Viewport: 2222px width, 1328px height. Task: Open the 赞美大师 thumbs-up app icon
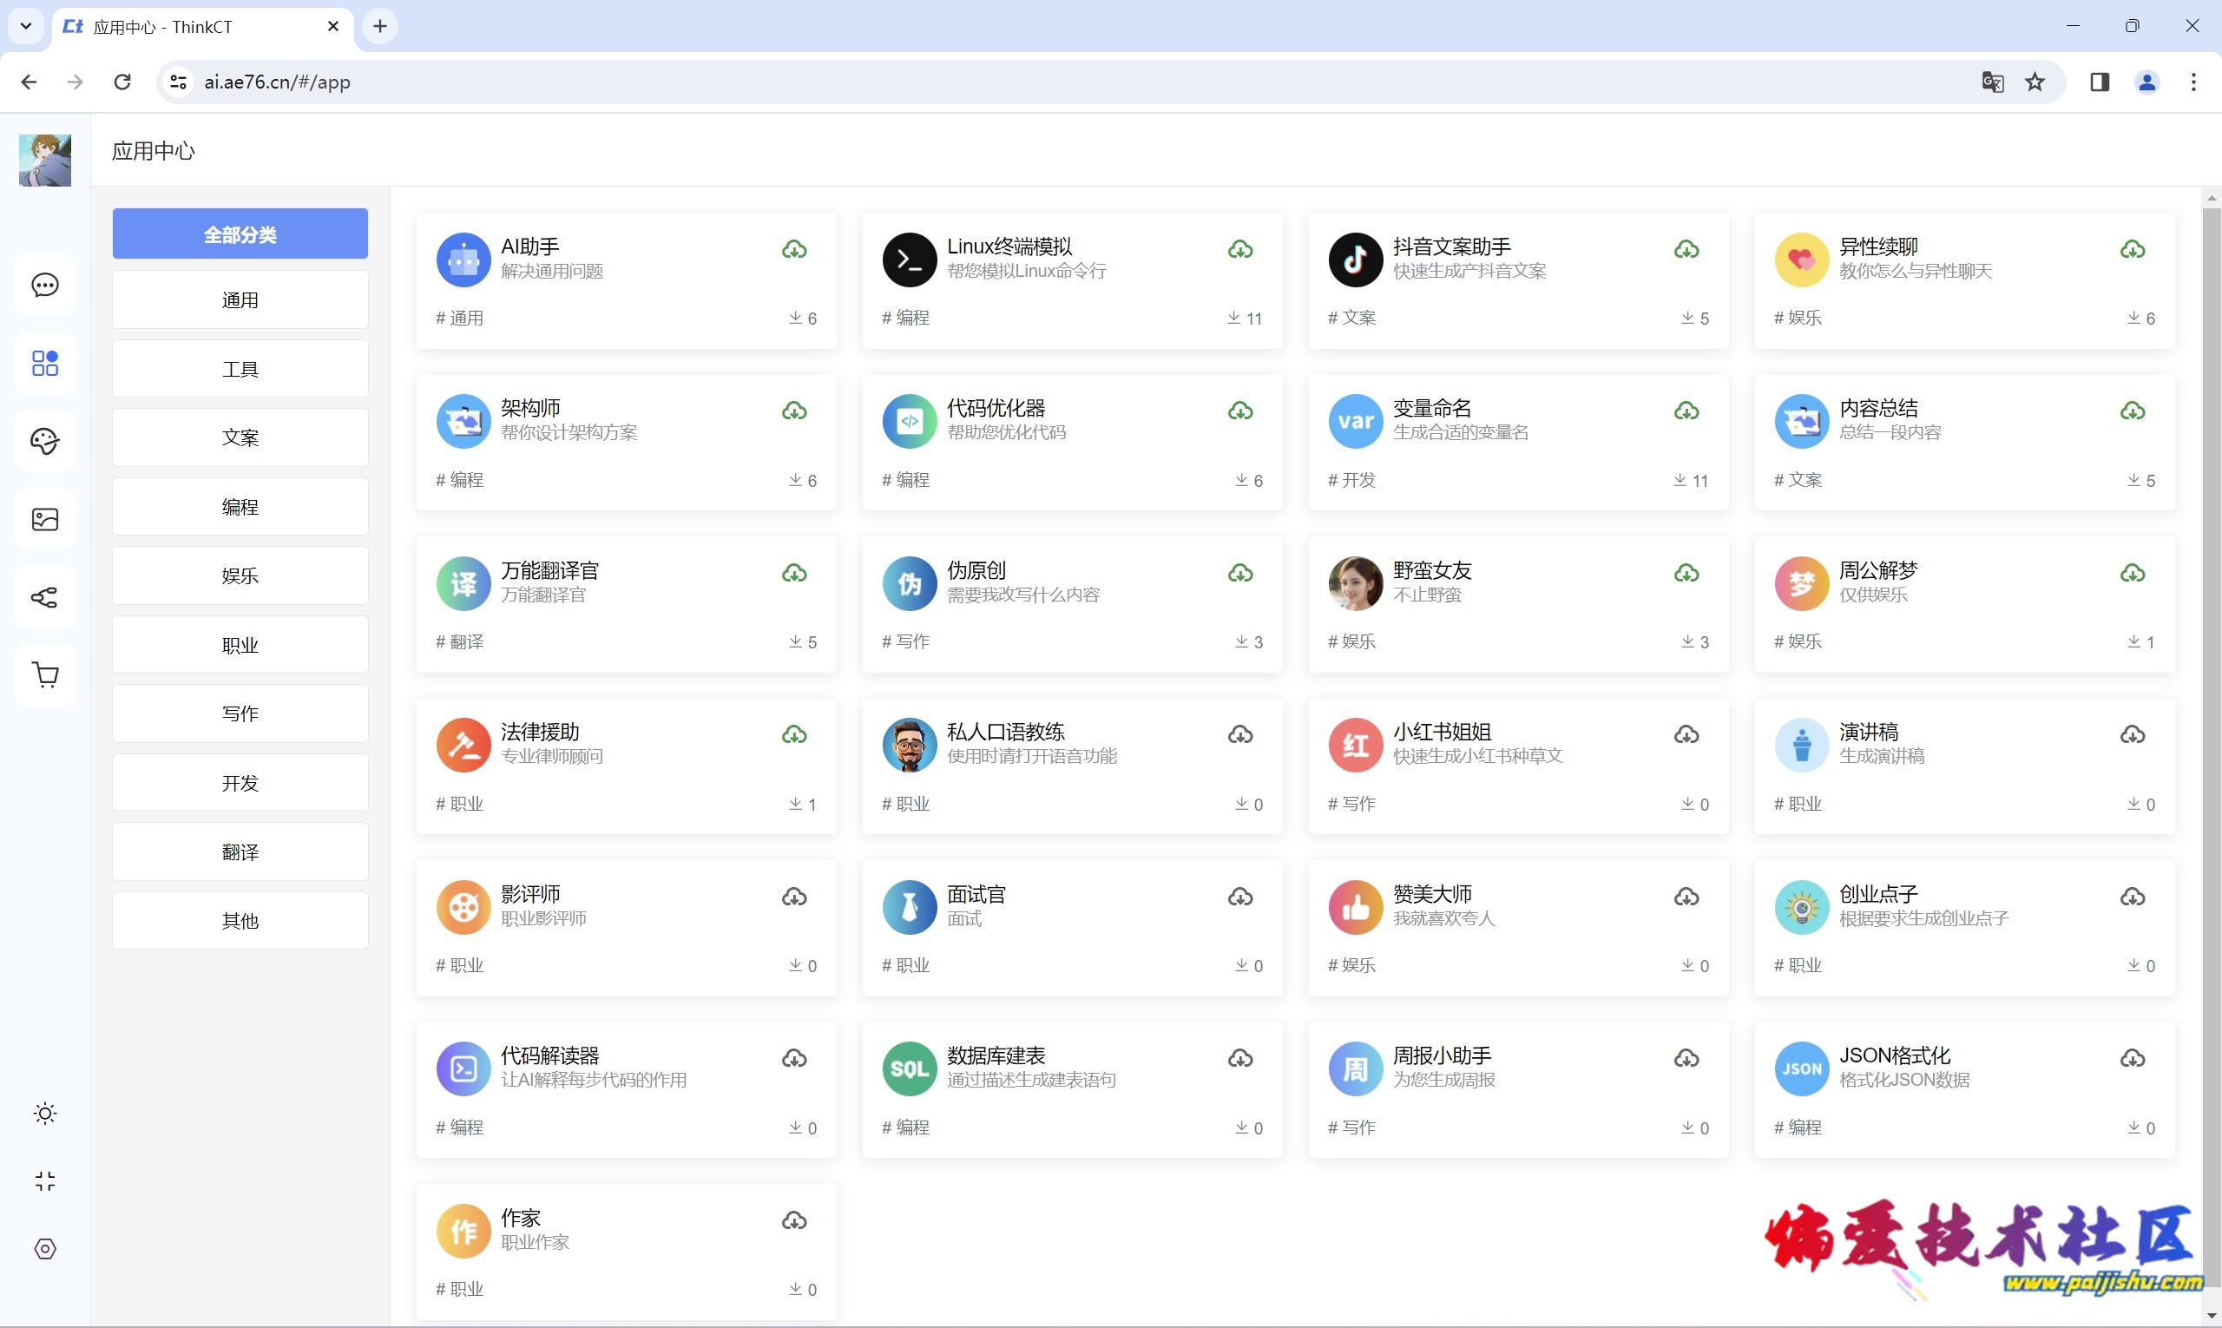tap(1355, 907)
